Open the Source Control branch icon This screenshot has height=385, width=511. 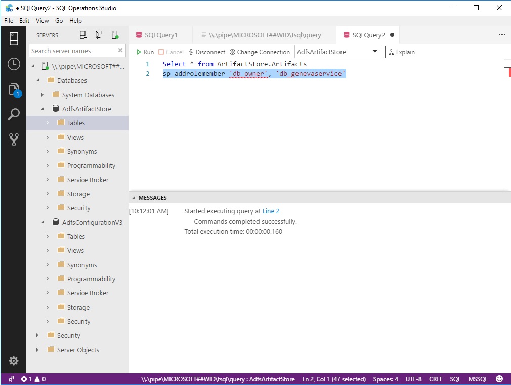click(14, 140)
